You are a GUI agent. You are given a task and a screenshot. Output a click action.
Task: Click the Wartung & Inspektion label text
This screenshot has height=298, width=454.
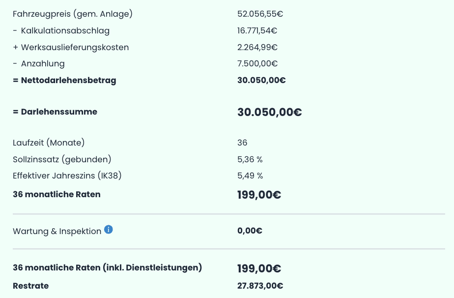(57, 231)
